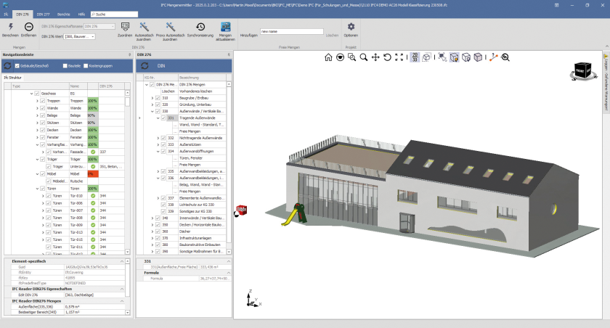Click the green 100% Decken progress cell
Image resolution: width=610 pixels, height=328 pixels.
[93, 130]
